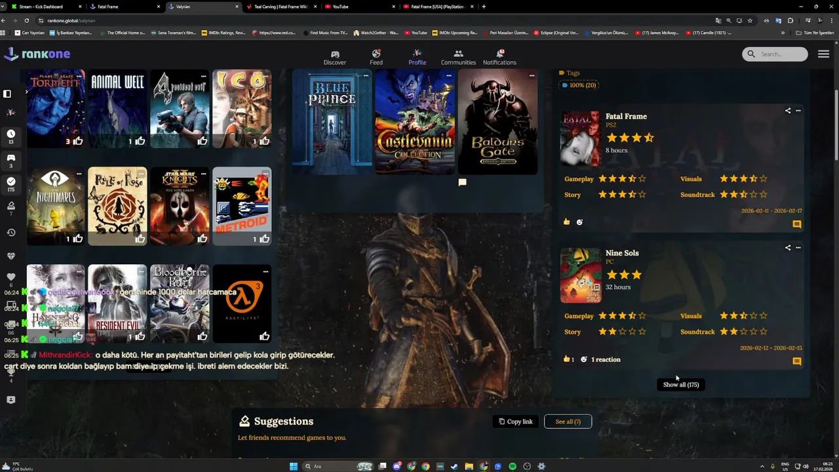
Task: Click the taskbar search box Ara
Action: (x=339, y=466)
